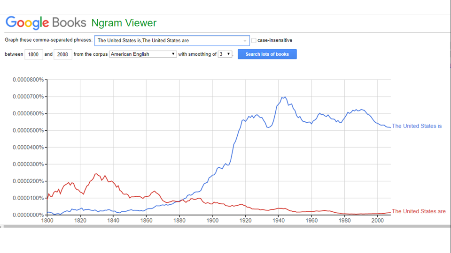Open the American English corpus dropdown
This screenshot has height=253, width=451.
click(143, 54)
